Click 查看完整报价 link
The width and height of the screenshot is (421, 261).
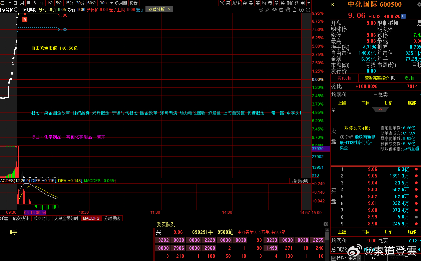376,78
